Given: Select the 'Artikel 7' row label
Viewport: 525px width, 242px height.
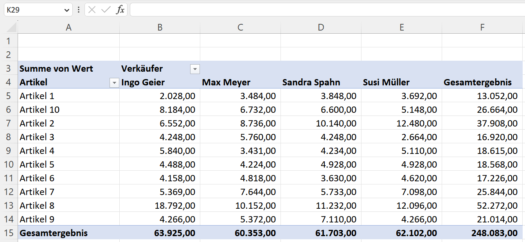Looking at the screenshot, I should pyautogui.click(x=69, y=191).
